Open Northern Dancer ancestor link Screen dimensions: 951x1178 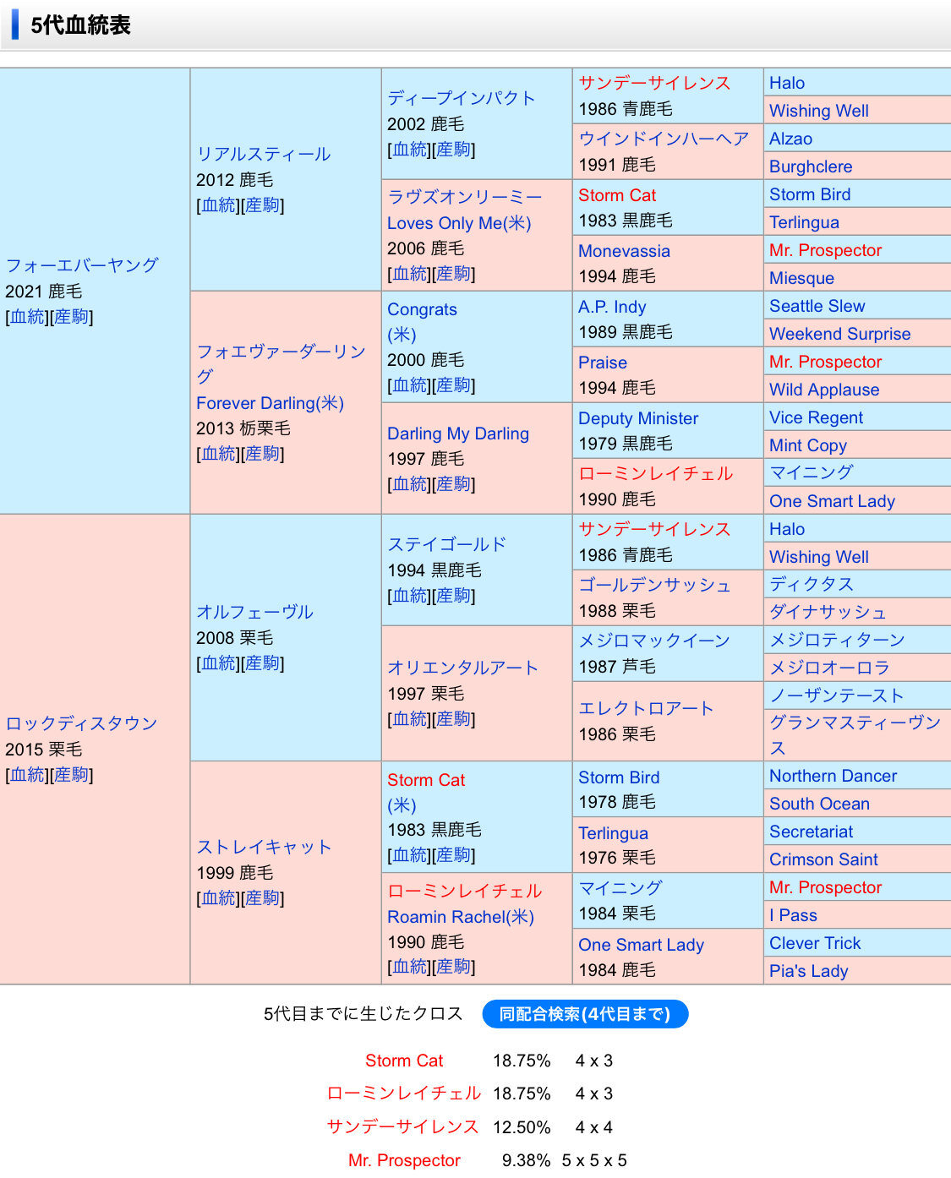tap(833, 776)
